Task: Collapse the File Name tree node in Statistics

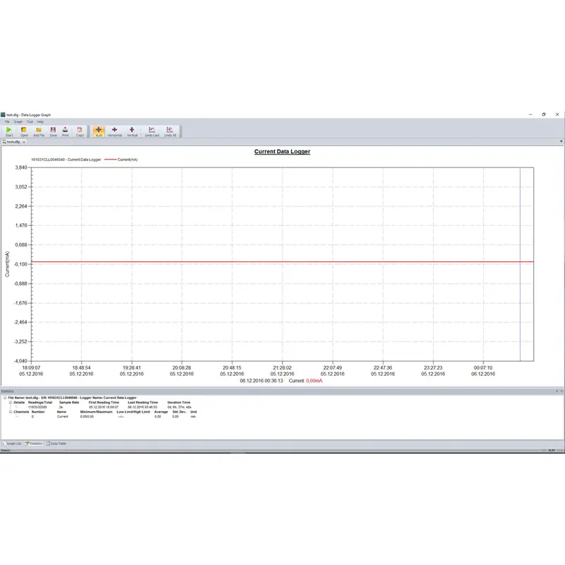Action: [x=4, y=398]
